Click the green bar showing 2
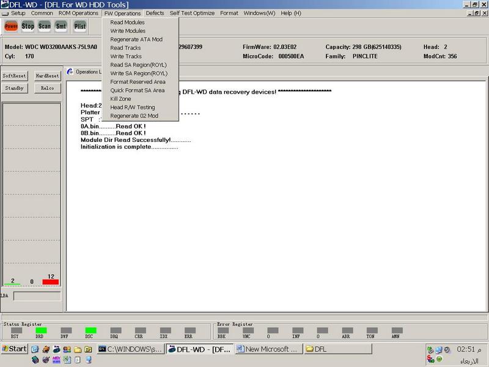Image resolution: width=489 pixels, height=367 pixels. [x=12, y=284]
